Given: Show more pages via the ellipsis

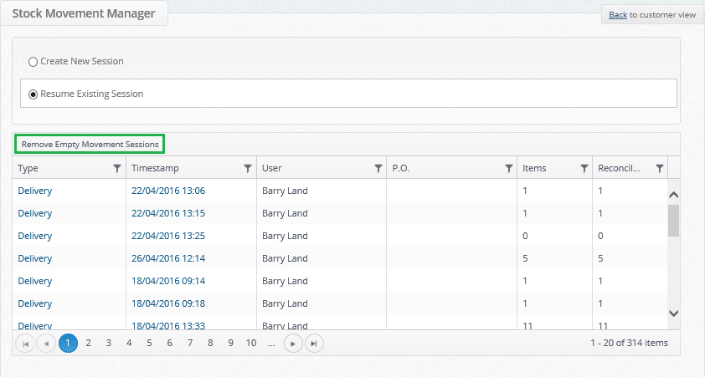Looking at the screenshot, I should (271, 343).
